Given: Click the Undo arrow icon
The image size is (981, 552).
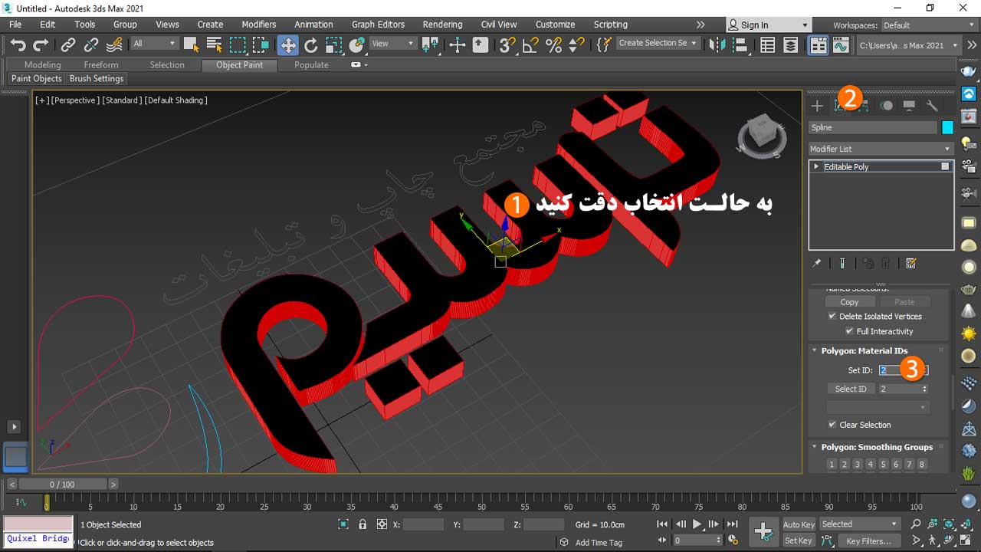Looking at the screenshot, I should click(x=18, y=44).
